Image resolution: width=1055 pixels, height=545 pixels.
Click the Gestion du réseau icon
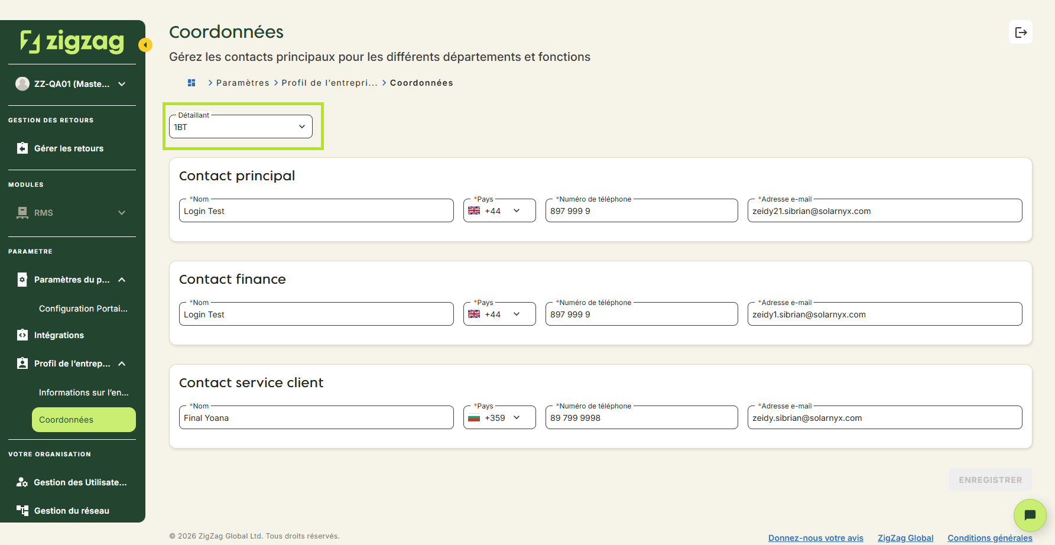[22, 511]
